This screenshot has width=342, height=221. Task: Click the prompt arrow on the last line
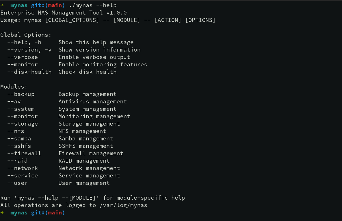coord(2,213)
